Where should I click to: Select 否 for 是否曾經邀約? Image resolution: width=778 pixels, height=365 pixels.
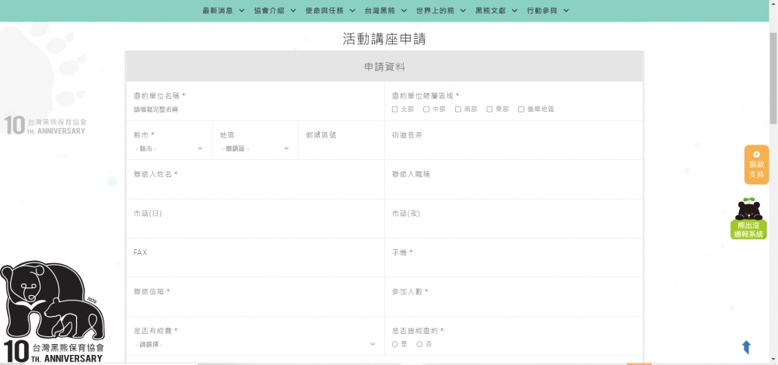(x=420, y=344)
